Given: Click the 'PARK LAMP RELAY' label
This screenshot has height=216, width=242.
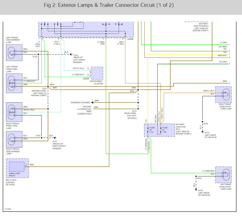Looking at the screenshot, I should click(x=15, y=174).
